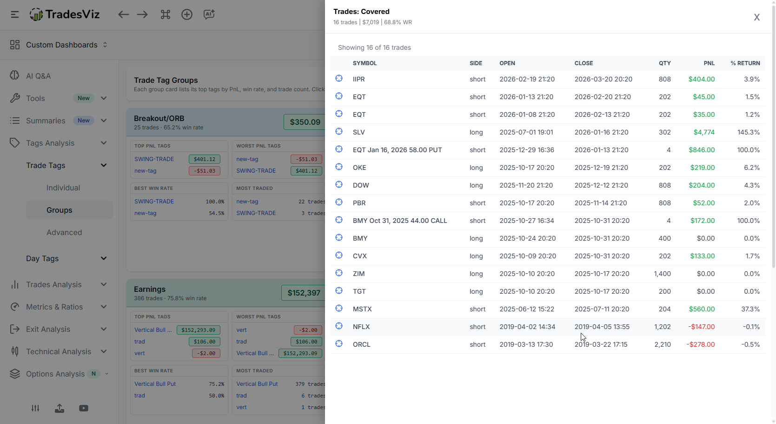Image resolution: width=776 pixels, height=424 pixels.
Task: Open ORCL trade via its target icon
Action: tap(339, 344)
